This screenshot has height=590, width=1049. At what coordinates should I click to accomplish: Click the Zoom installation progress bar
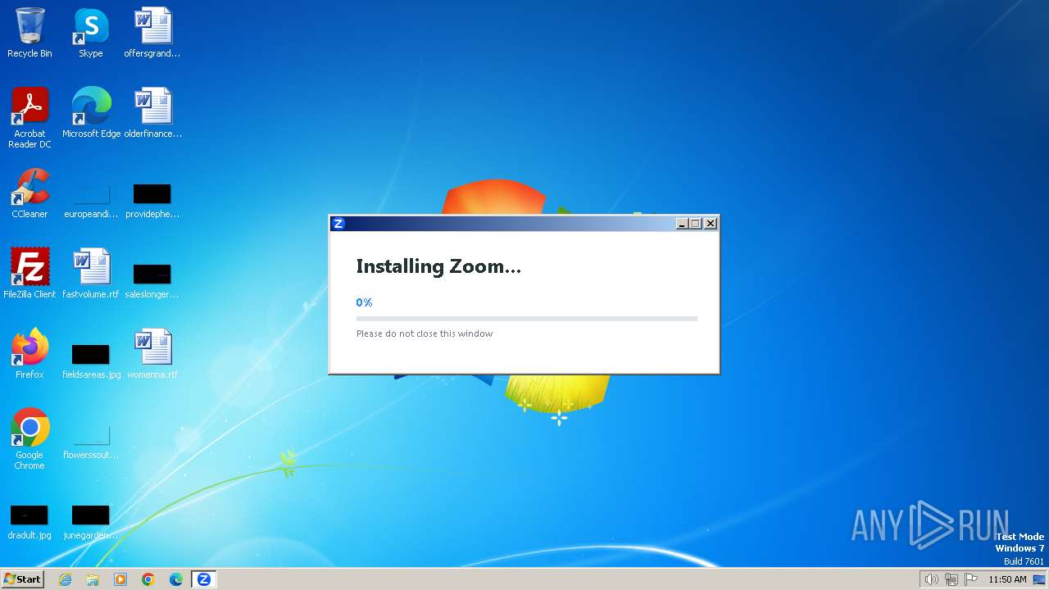(527, 319)
